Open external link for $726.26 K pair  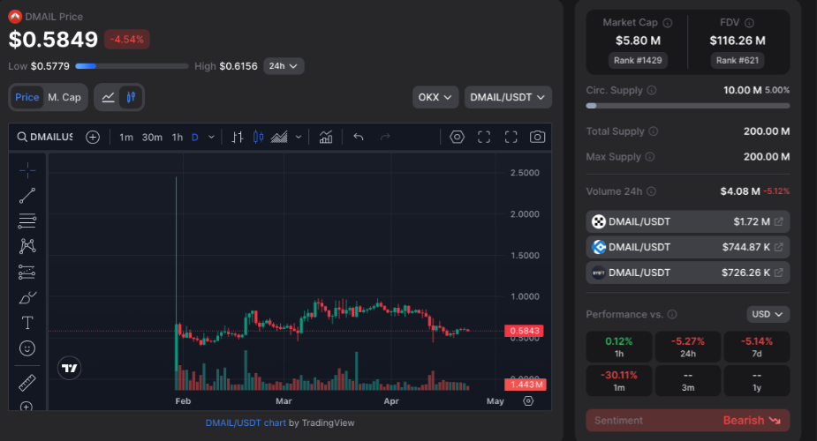(778, 273)
